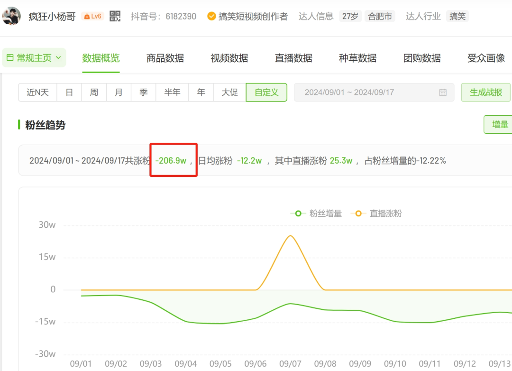Image resolution: width=512 pixels, height=371 pixels.
Task: Click the 09/07 peak on yellow line
Action: click(290, 236)
